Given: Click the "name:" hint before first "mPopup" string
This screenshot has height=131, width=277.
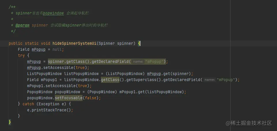Looking at the screenshot, I should click(138, 62).
